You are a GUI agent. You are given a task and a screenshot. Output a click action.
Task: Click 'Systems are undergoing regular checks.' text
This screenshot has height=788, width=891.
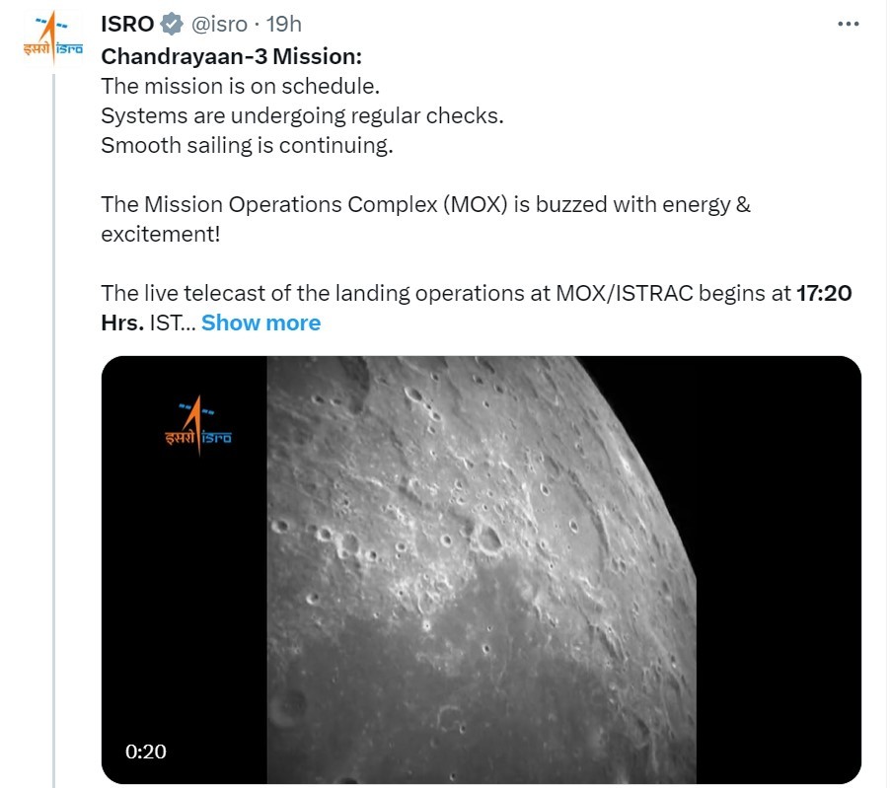302,116
